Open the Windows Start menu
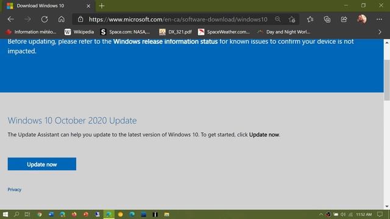This screenshot has height=219, width=390. click(x=5, y=214)
